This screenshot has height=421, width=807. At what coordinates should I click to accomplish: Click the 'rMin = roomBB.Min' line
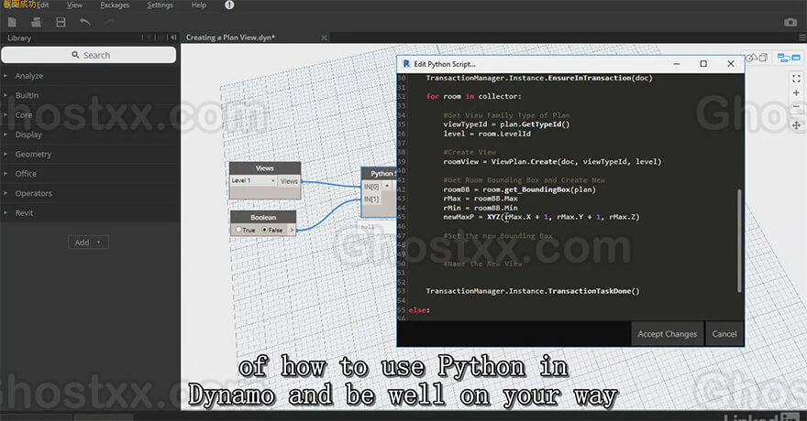[x=481, y=208]
